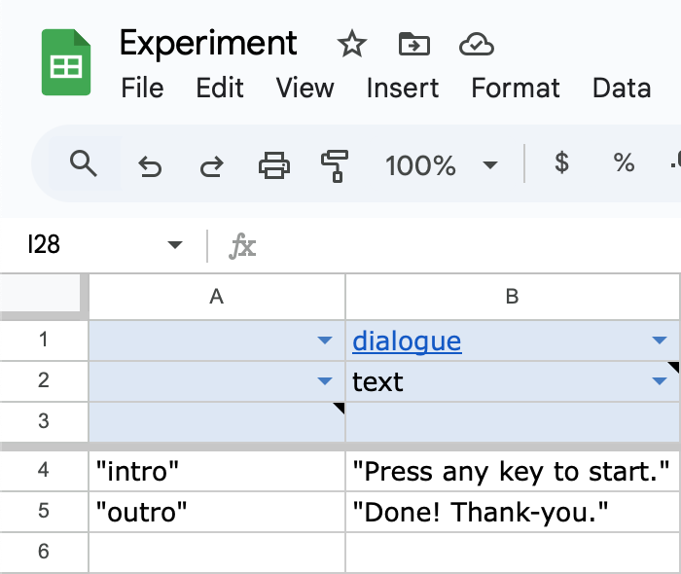This screenshot has width=681, height=574.
Task: Select row 5 header
Action: (x=44, y=512)
